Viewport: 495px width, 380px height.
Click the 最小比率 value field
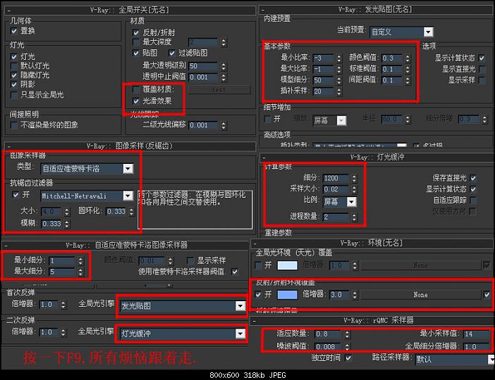tap(323, 58)
